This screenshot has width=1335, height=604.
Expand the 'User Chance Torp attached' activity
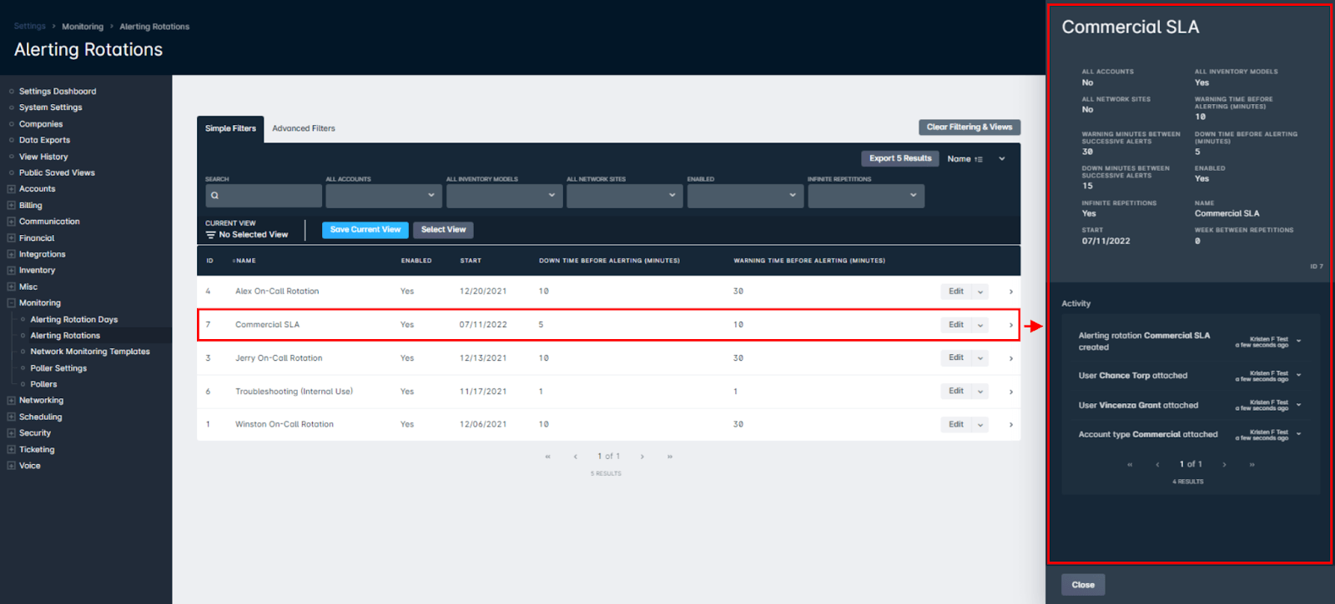[x=1299, y=375]
